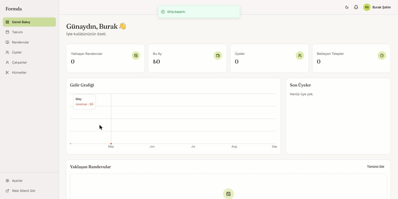398x199 pixels.
Task: Click Tümünü Gör button
Action: (376, 167)
